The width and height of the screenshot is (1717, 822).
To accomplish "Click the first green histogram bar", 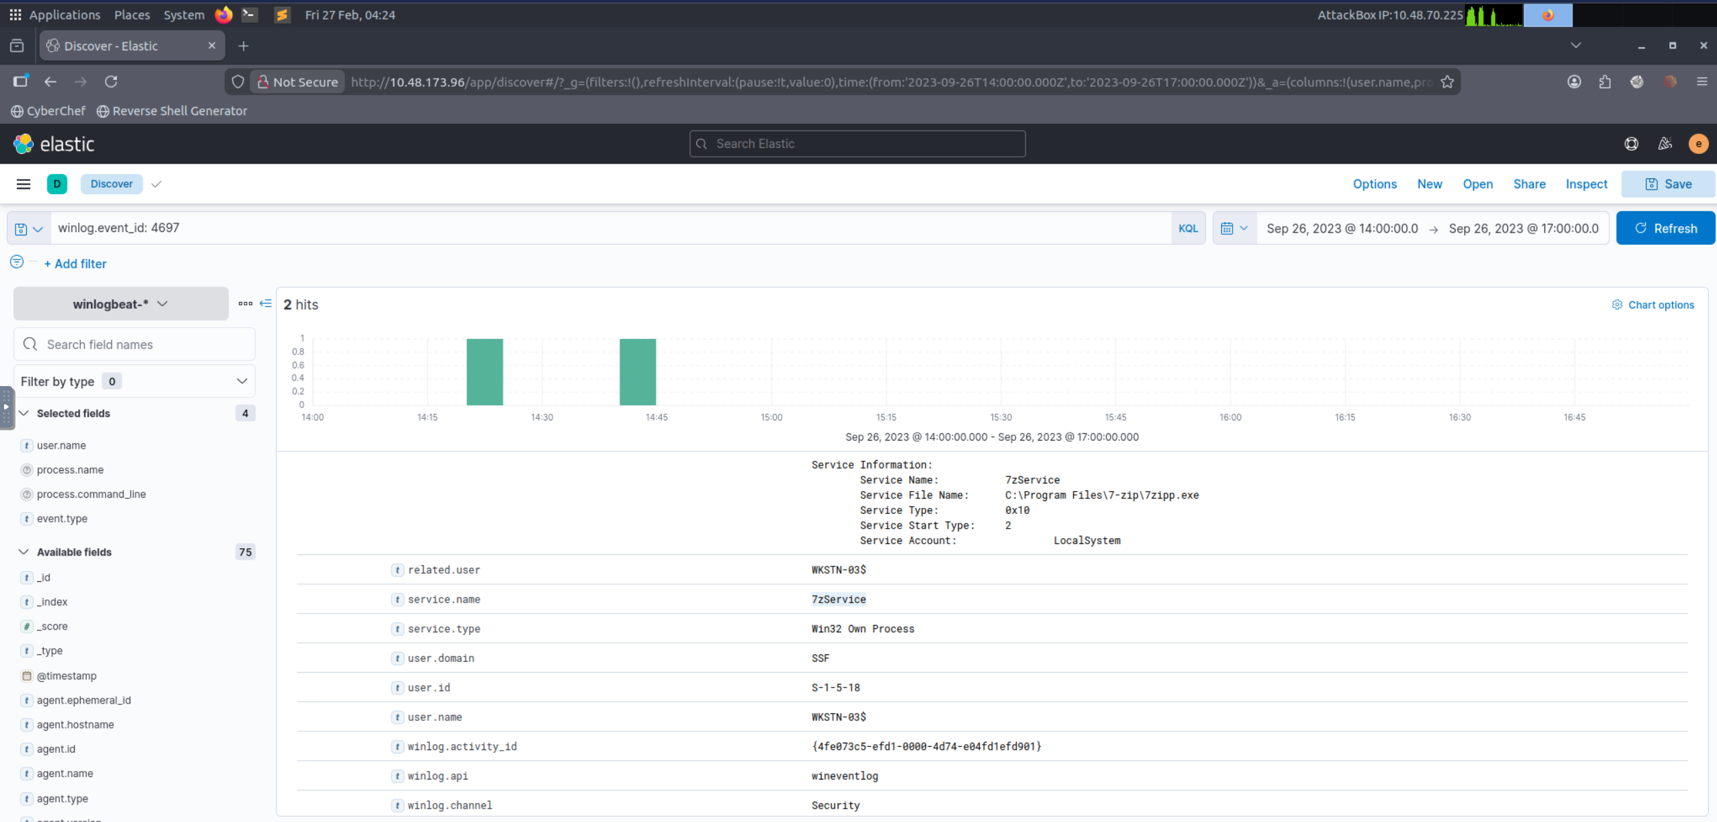I will (484, 371).
